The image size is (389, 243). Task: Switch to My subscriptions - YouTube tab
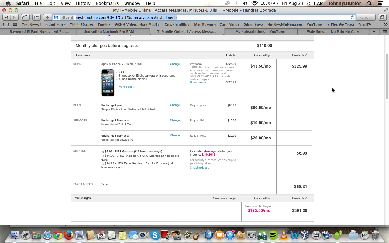pyautogui.click(x=260, y=32)
